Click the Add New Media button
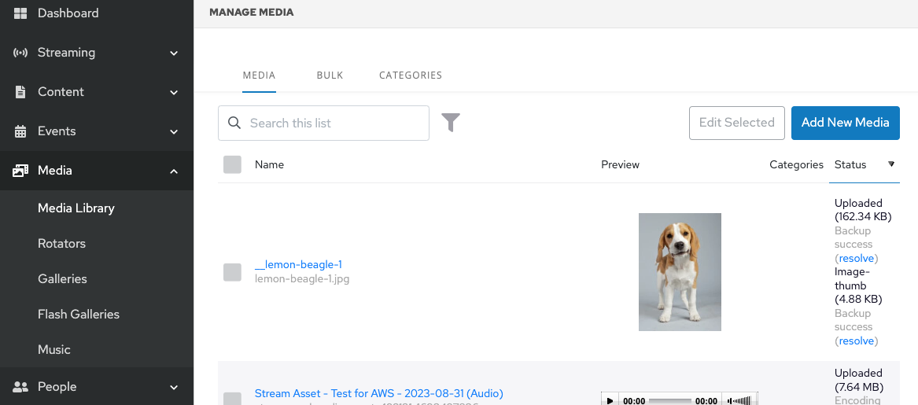The image size is (918, 405). point(846,123)
